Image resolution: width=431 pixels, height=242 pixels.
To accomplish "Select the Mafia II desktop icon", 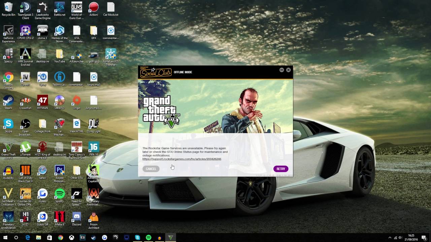I will (x=60, y=219).
